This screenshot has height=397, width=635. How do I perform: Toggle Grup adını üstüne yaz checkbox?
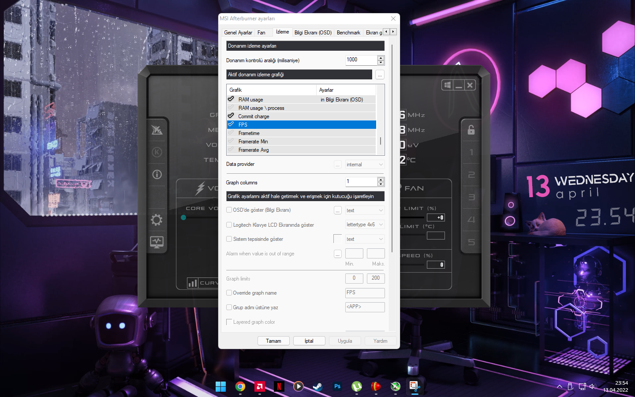tap(229, 307)
